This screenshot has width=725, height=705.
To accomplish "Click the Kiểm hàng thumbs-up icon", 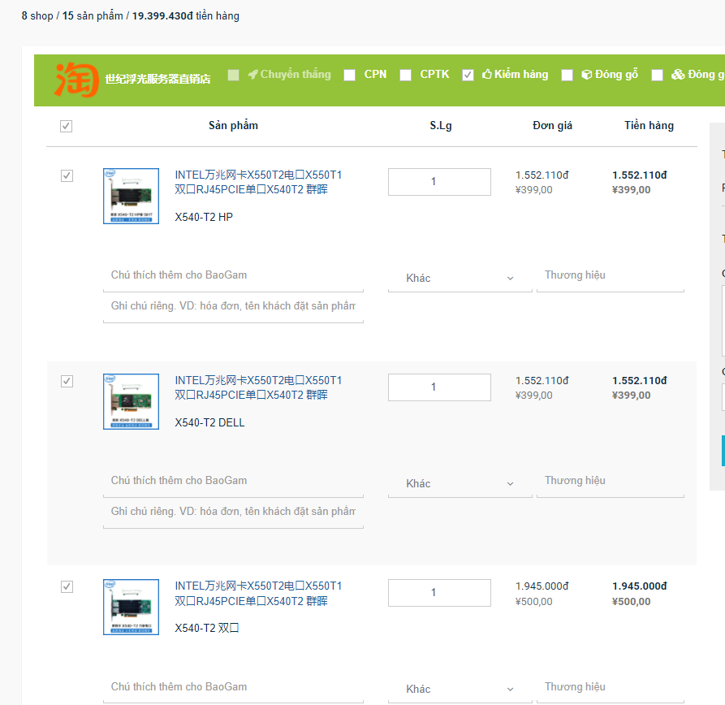I will point(487,75).
